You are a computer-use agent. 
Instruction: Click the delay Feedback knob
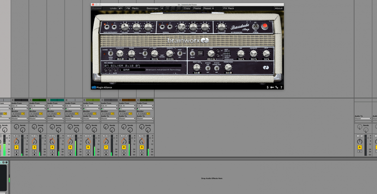[253, 54]
